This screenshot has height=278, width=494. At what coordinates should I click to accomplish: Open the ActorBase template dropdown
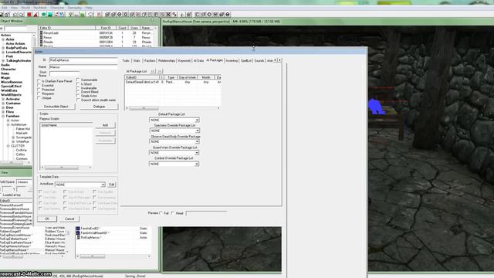80,185
